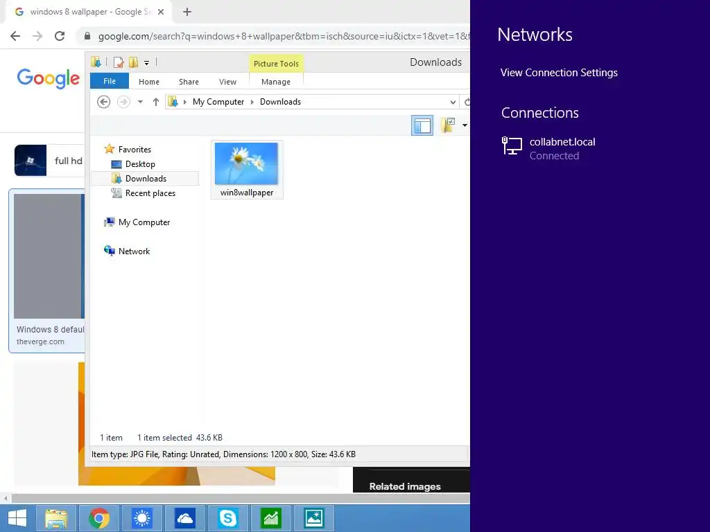Click the New Folder quick access icon
The height and width of the screenshot is (532, 710).
click(x=133, y=62)
